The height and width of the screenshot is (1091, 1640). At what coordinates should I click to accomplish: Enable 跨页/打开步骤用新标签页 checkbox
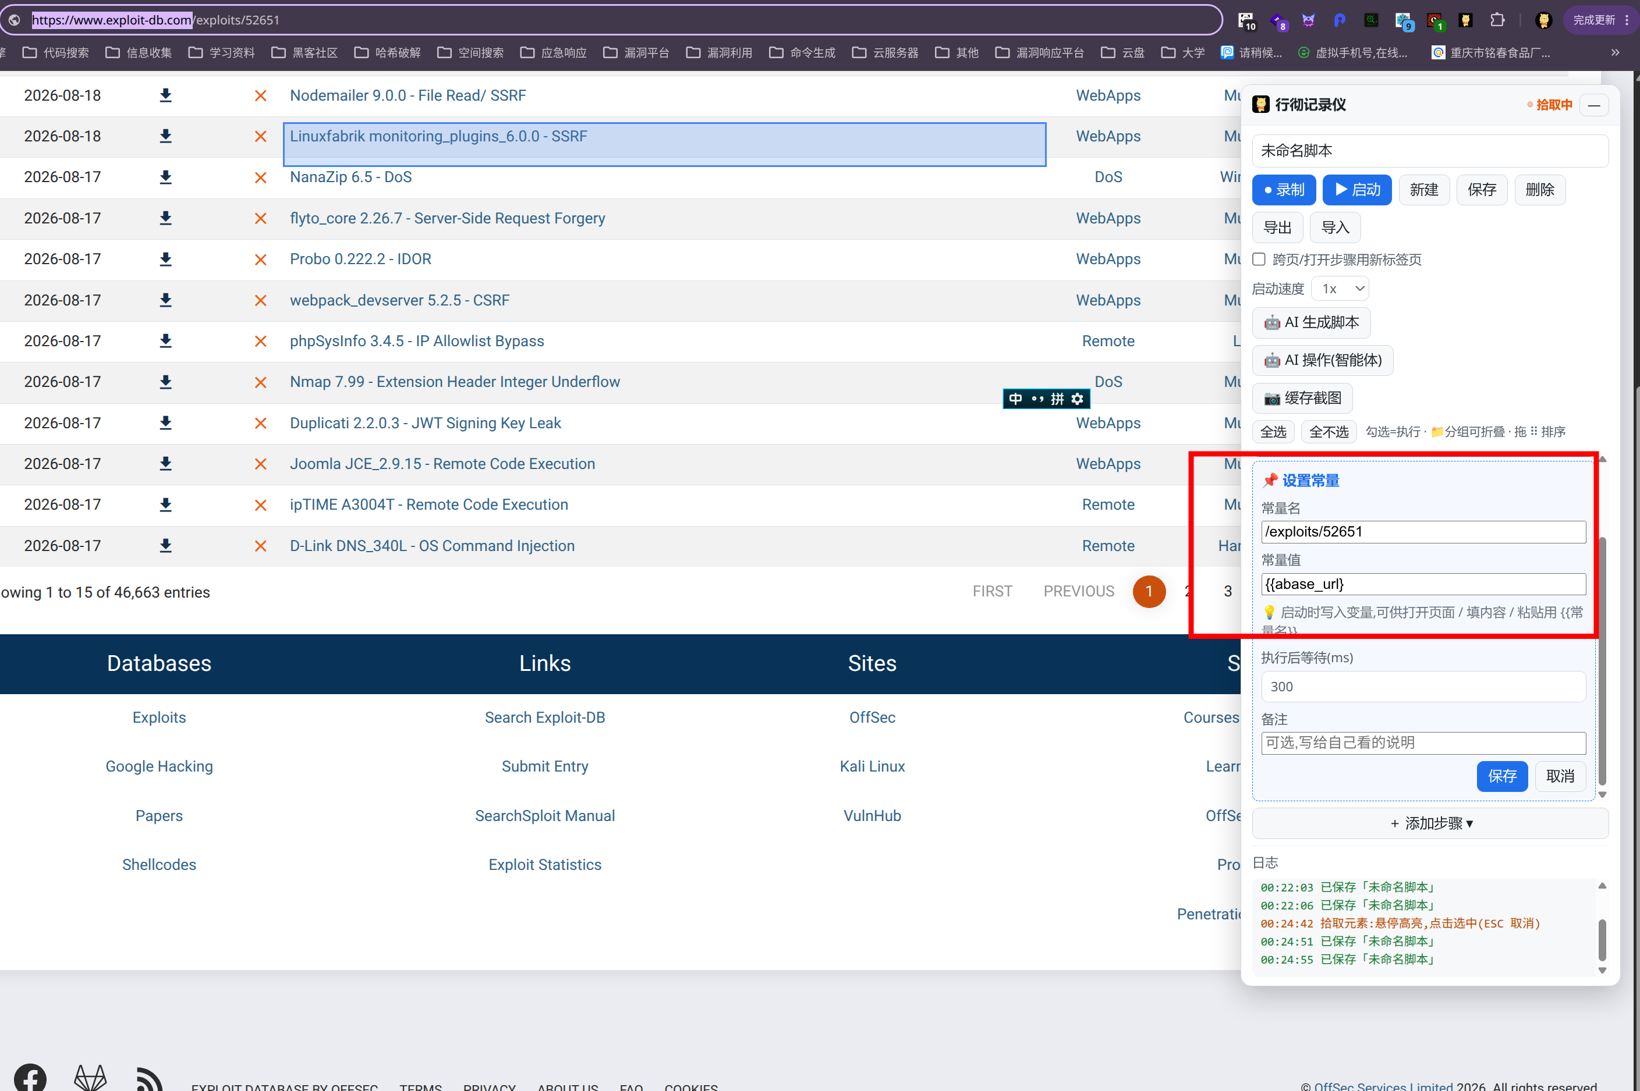pyautogui.click(x=1259, y=260)
